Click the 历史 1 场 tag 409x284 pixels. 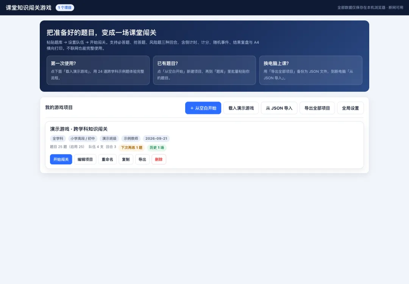tap(157, 148)
